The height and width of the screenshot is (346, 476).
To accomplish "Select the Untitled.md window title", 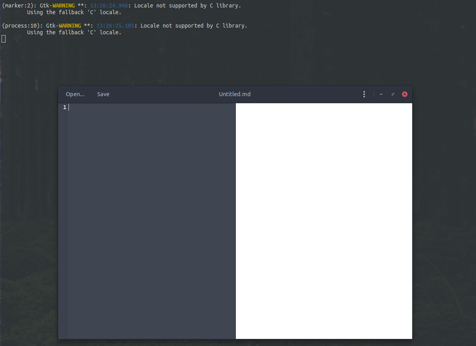I will [x=235, y=94].
